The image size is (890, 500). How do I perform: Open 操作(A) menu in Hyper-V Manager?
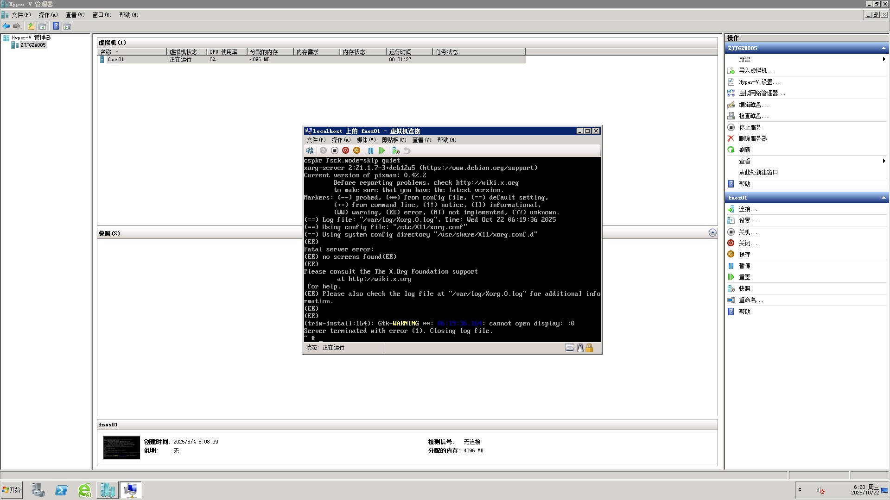click(x=48, y=15)
